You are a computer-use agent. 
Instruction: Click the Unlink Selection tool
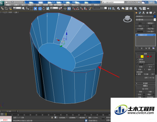coord(6,9)
